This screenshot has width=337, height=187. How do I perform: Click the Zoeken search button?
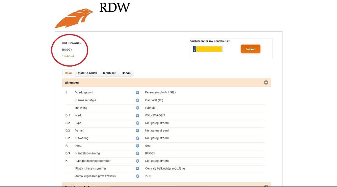250,49
